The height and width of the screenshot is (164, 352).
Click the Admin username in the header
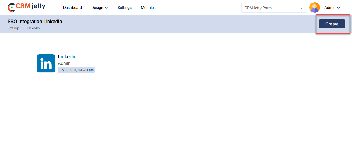(330, 8)
